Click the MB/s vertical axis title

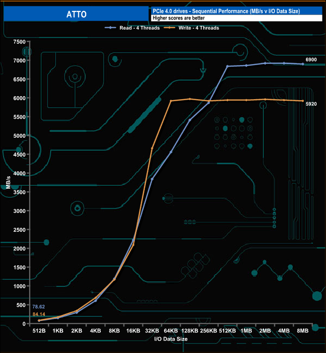tap(9, 183)
